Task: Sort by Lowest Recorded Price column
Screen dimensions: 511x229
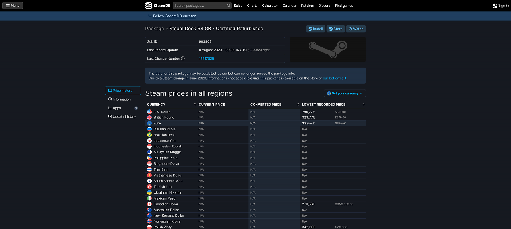Action: point(333,105)
